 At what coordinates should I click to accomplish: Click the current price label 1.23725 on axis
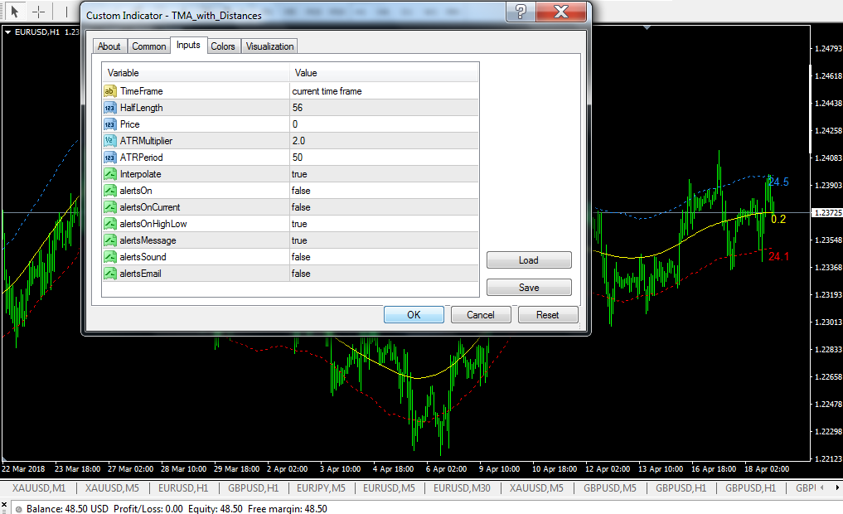(827, 213)
